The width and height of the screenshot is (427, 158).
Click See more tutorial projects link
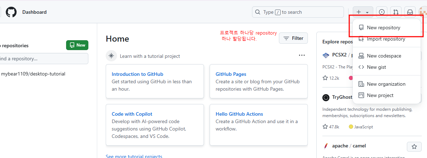[134, 156]
